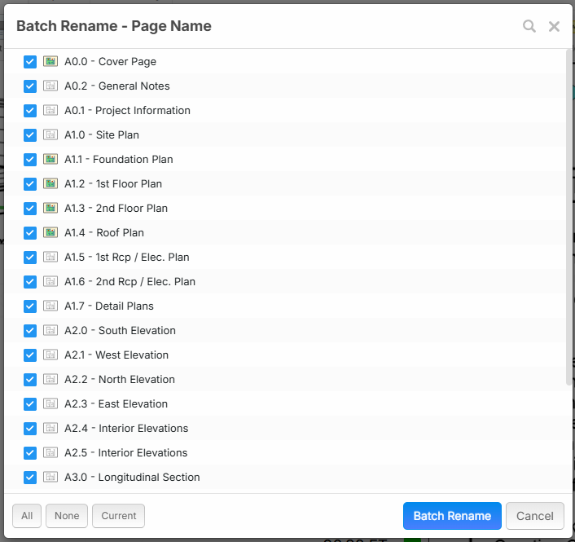Click the page icon beside A2.4 - Interior Elevations
The image size is (575, 542).
pos(50,428)
